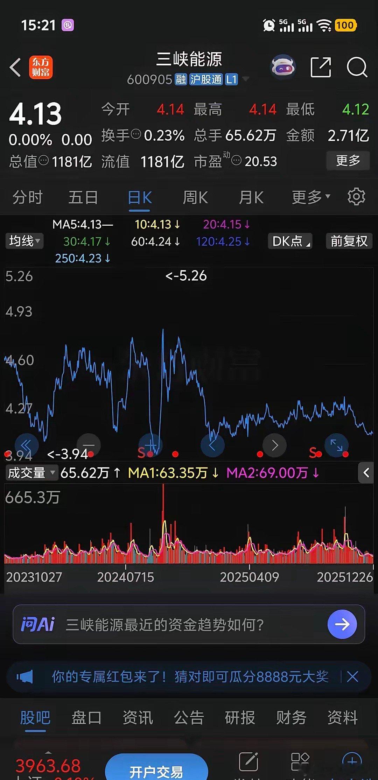Tap the 问Ai question input field
The width and height of the screenshot is (378, 780).
(189, 624)
